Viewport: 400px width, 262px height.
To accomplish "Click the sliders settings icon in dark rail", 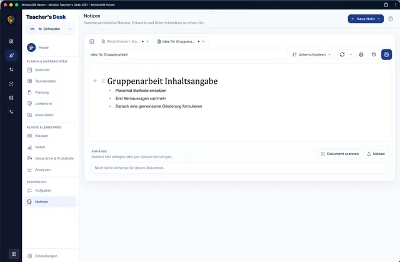I will (x=11, y=112).
